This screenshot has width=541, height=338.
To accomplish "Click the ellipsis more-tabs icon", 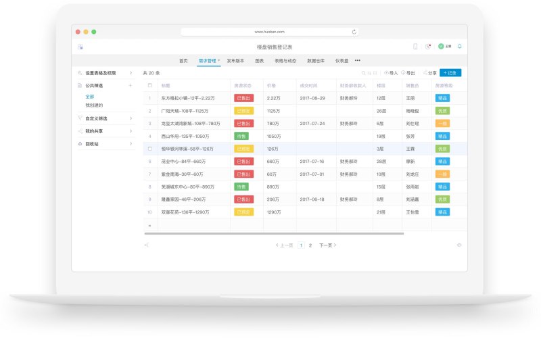I will click(x=358, y=60).
